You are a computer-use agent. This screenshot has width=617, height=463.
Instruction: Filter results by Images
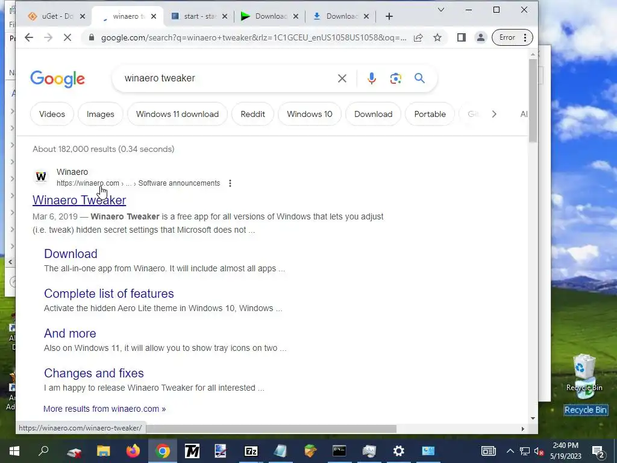[x=101, y=114]
